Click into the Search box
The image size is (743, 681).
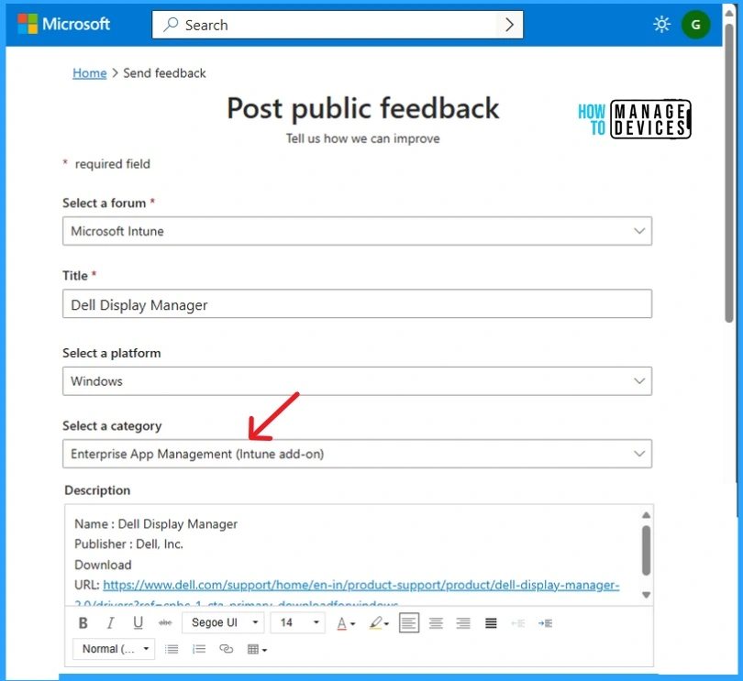point(338,25)
